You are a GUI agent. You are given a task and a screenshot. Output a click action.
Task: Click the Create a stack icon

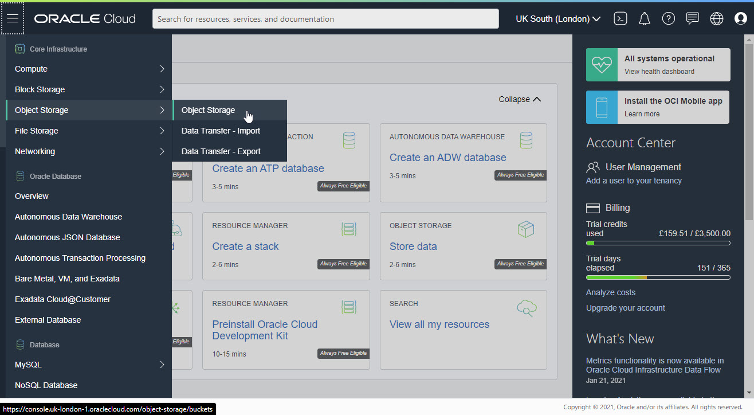349,229
